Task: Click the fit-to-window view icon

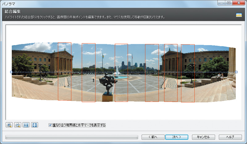Action: click(x=35, y=125)
